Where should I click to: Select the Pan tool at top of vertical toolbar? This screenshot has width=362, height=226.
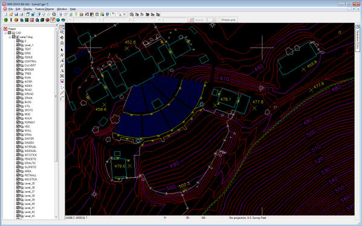[62, 27]
